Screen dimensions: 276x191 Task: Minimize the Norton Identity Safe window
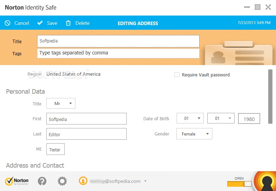tap(247, 7)
